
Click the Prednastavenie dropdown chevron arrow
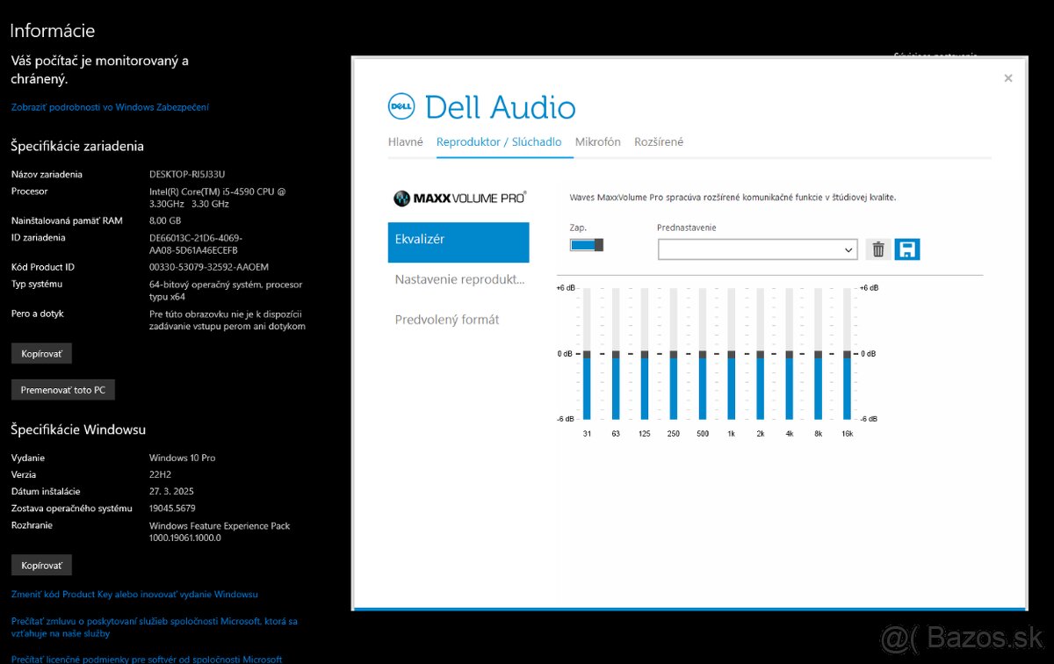tap(850, 249)
